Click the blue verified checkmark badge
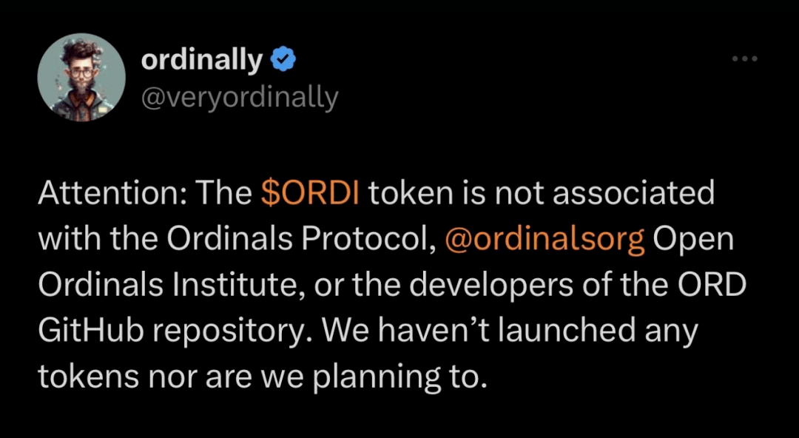This screenshot has height=438, width=799. point(282,61)
